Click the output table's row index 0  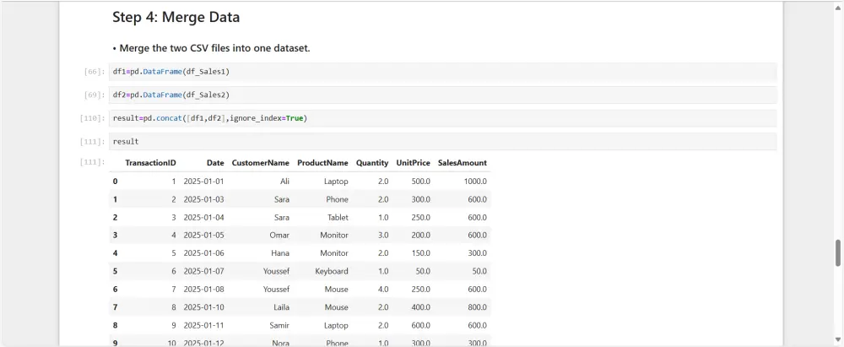(x=115, y=182)
